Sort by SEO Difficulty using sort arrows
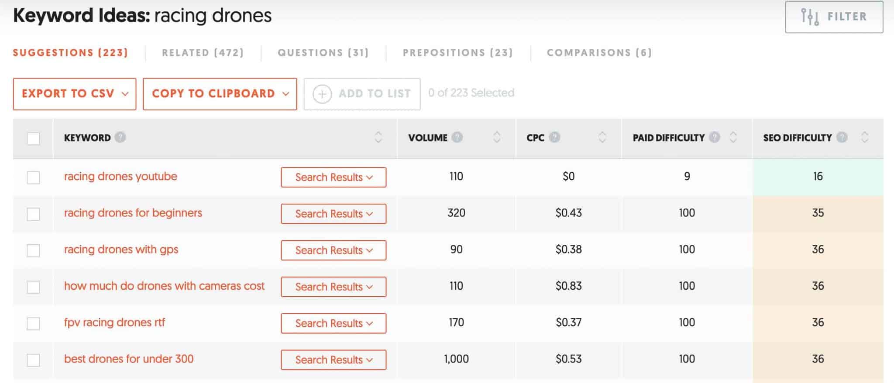The height and width of the screenshot is (383, 894). (x=865, y=137)
